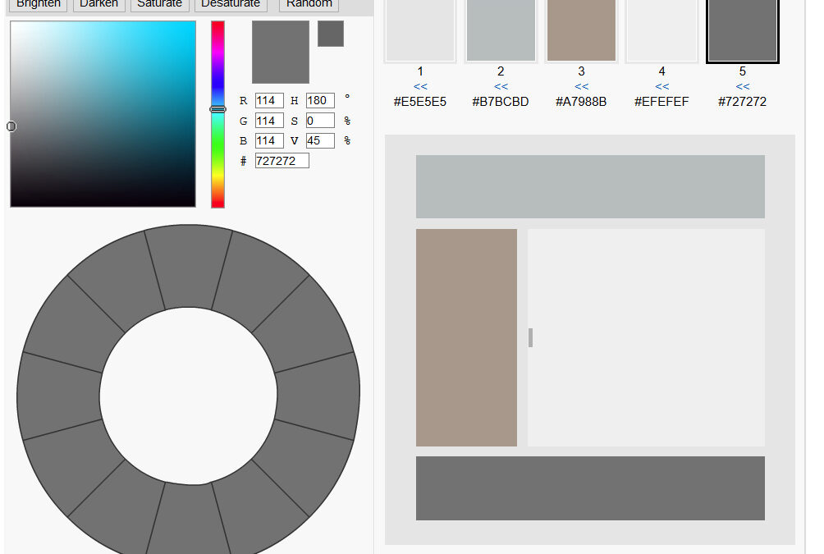
Task: Click the << link under swatch 5
Action: pyautogui.click(x=742, y=86)
